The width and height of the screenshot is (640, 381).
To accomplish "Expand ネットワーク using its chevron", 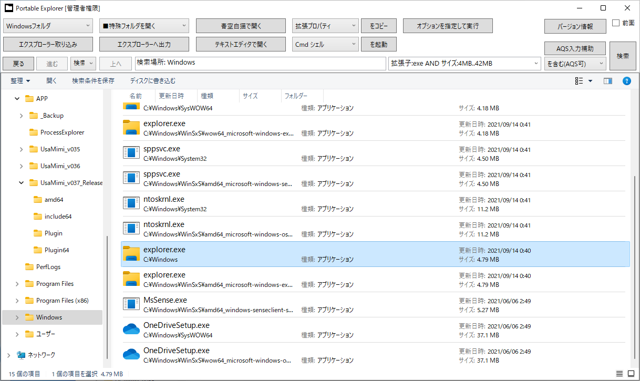I will point(8,355).
